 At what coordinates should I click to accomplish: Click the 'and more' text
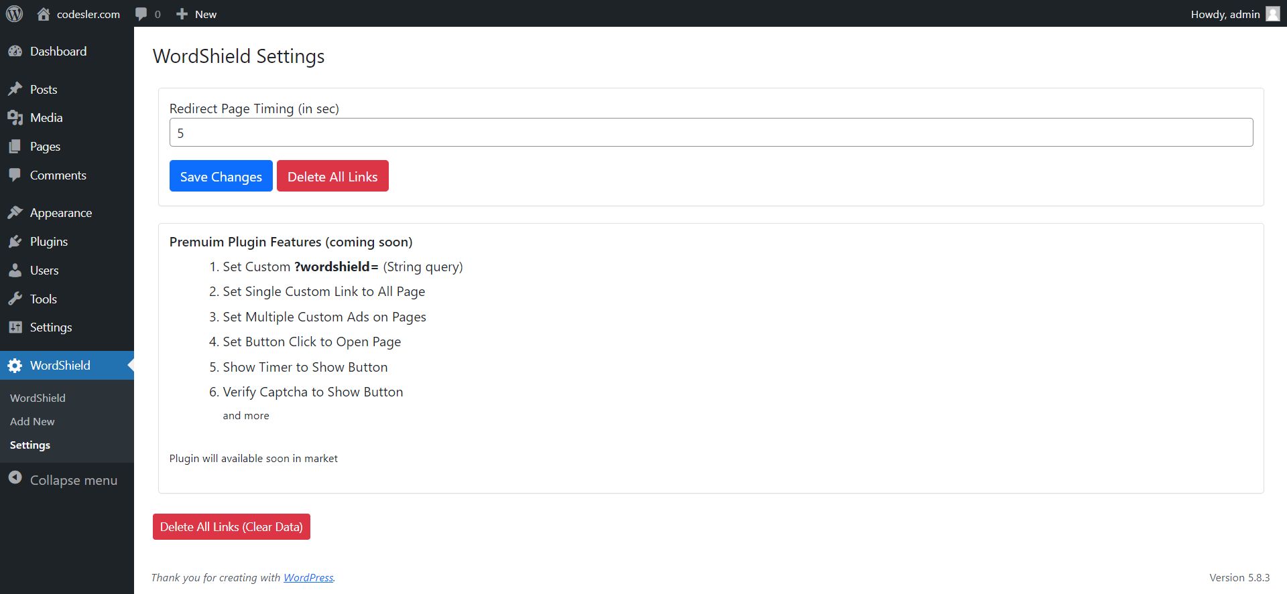pos(246,415)
